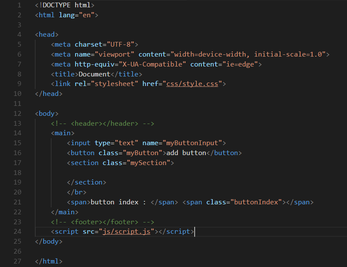Click the commented-out header line
Screen dimensions: 347x267
(102, 123)
